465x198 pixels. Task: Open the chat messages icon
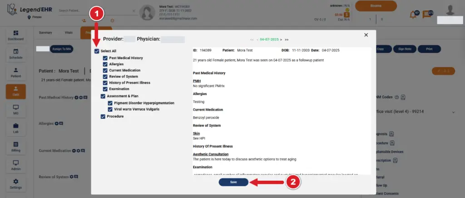coord(427,15)
